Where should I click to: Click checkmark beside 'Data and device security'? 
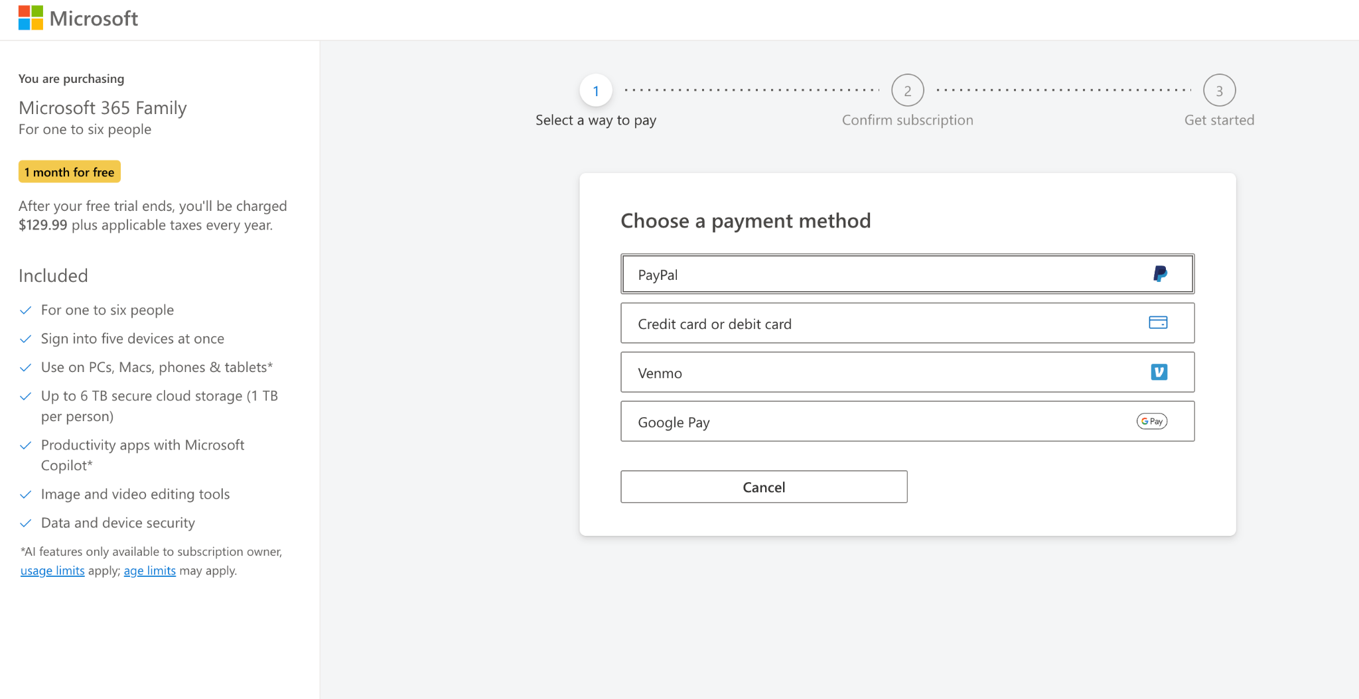pos(26,523)
